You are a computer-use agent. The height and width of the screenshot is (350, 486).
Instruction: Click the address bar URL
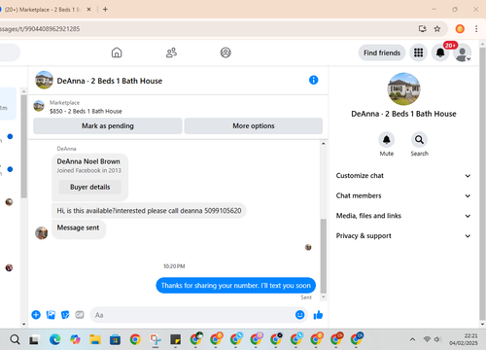40,29
